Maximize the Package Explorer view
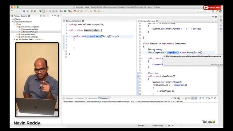233x131 pixels. pyautogui.click(x=58, y=16)
